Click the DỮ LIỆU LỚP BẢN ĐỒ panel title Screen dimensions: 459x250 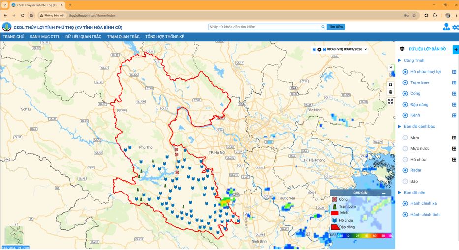click(x=427, y=49)
